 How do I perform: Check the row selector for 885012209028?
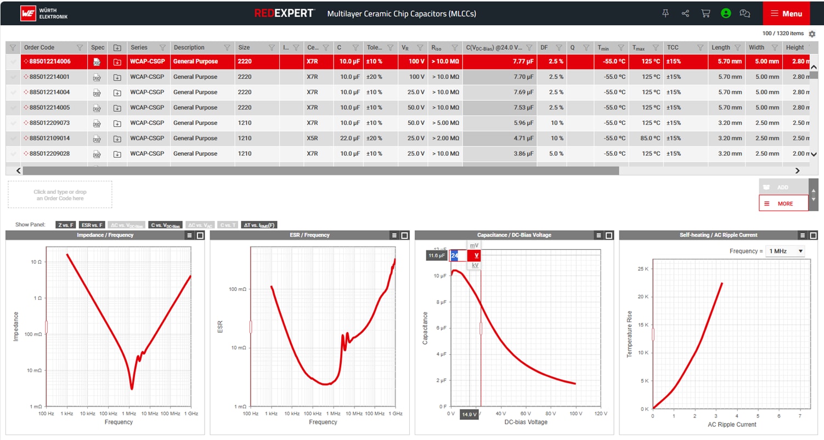[13, 154]
